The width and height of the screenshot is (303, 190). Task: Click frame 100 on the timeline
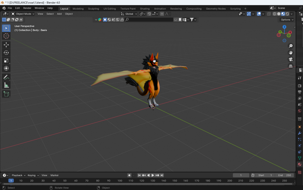coord(120,181)
